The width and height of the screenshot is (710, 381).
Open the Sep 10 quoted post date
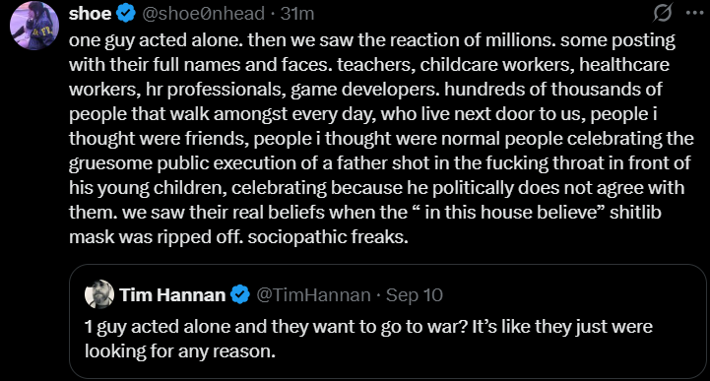[x=415, y=295]
